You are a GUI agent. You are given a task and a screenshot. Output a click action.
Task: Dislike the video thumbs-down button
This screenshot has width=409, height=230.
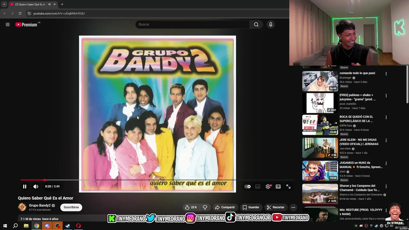pos(205,207)
